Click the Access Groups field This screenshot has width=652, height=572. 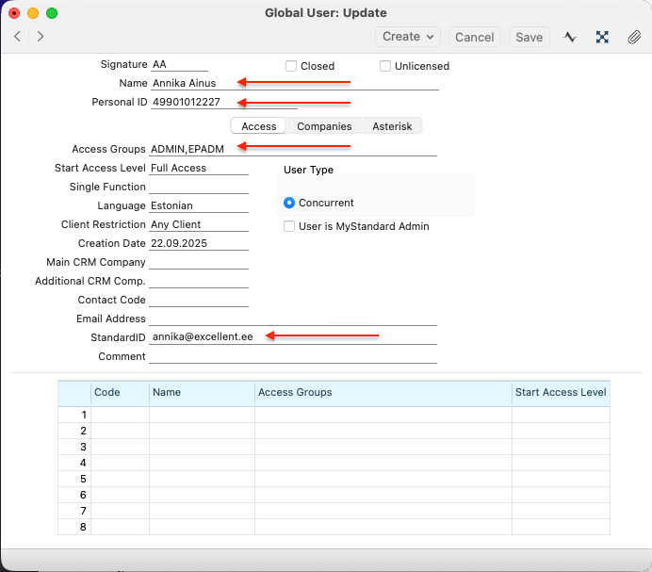pos(292,149)
